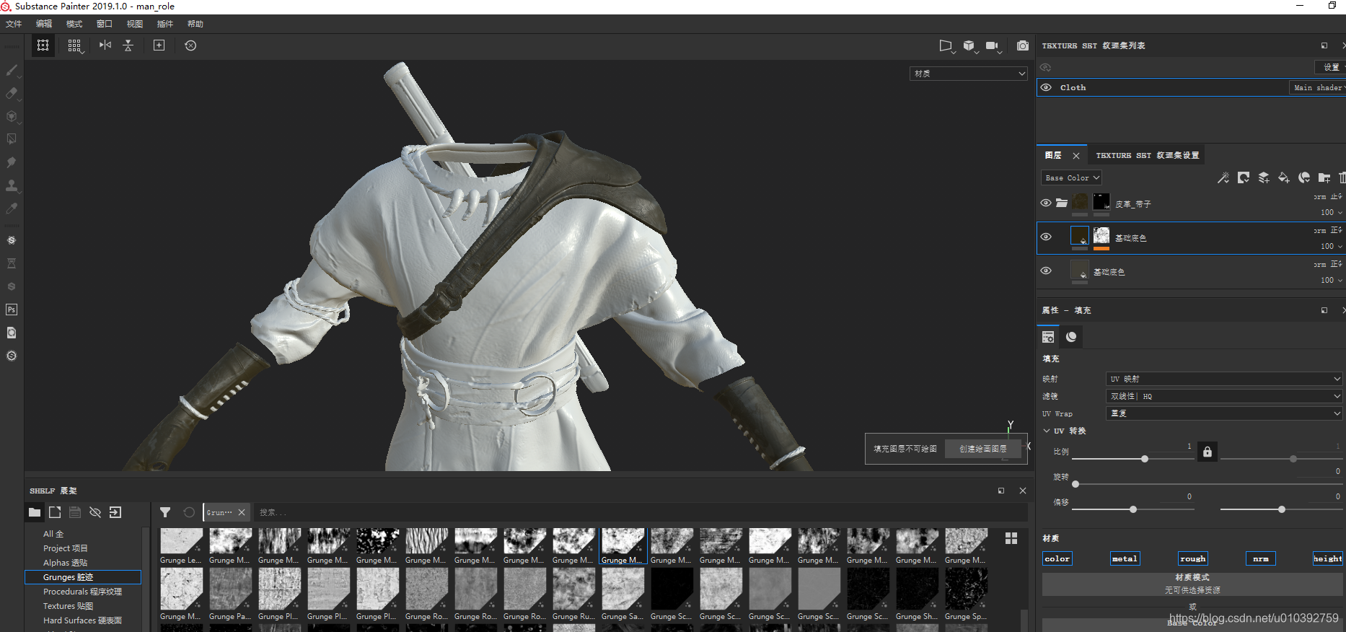The image size is (1346, 632).
Task: Click the symmetry settings grid icon
Action: pyautogui.click(x=74, y=45)
